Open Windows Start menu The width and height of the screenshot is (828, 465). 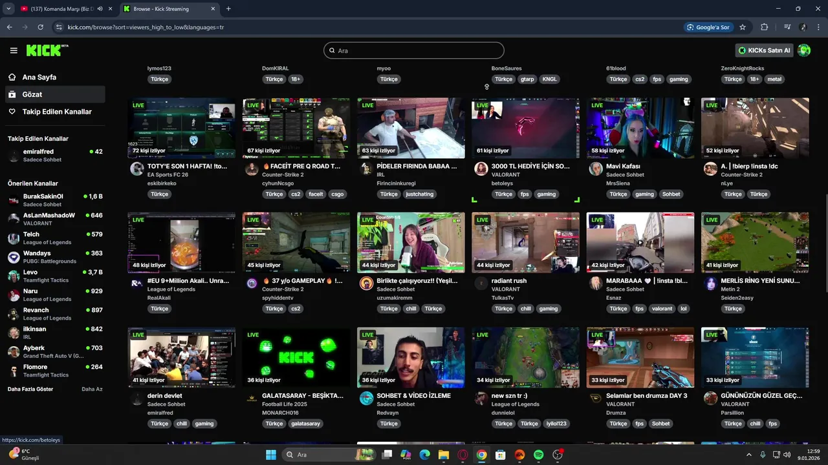270,455
